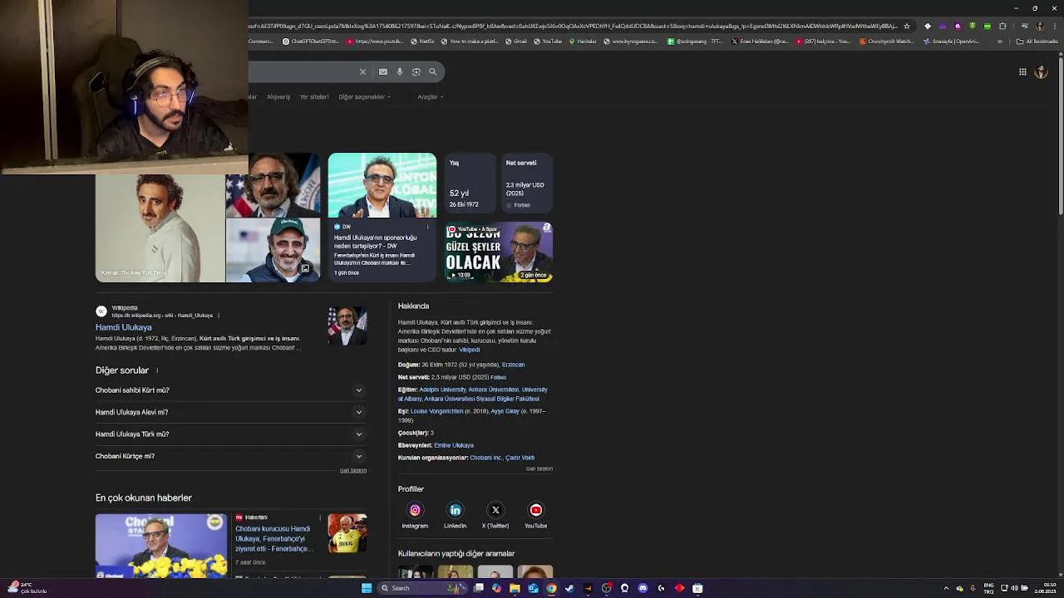Switch to Chrome in the taskbar
Screen dimensions: 1064x598
[x=551, y=588]
